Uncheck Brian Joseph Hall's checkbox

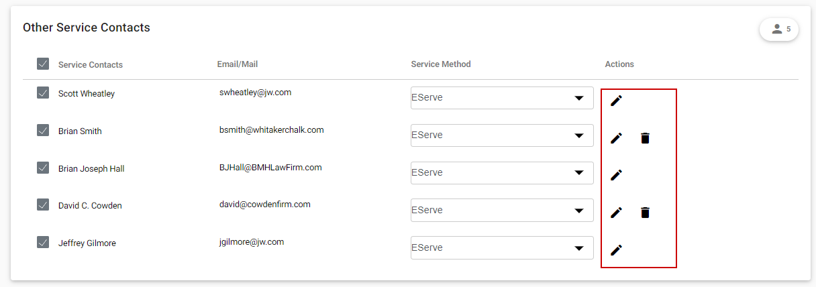pos(43,168)
